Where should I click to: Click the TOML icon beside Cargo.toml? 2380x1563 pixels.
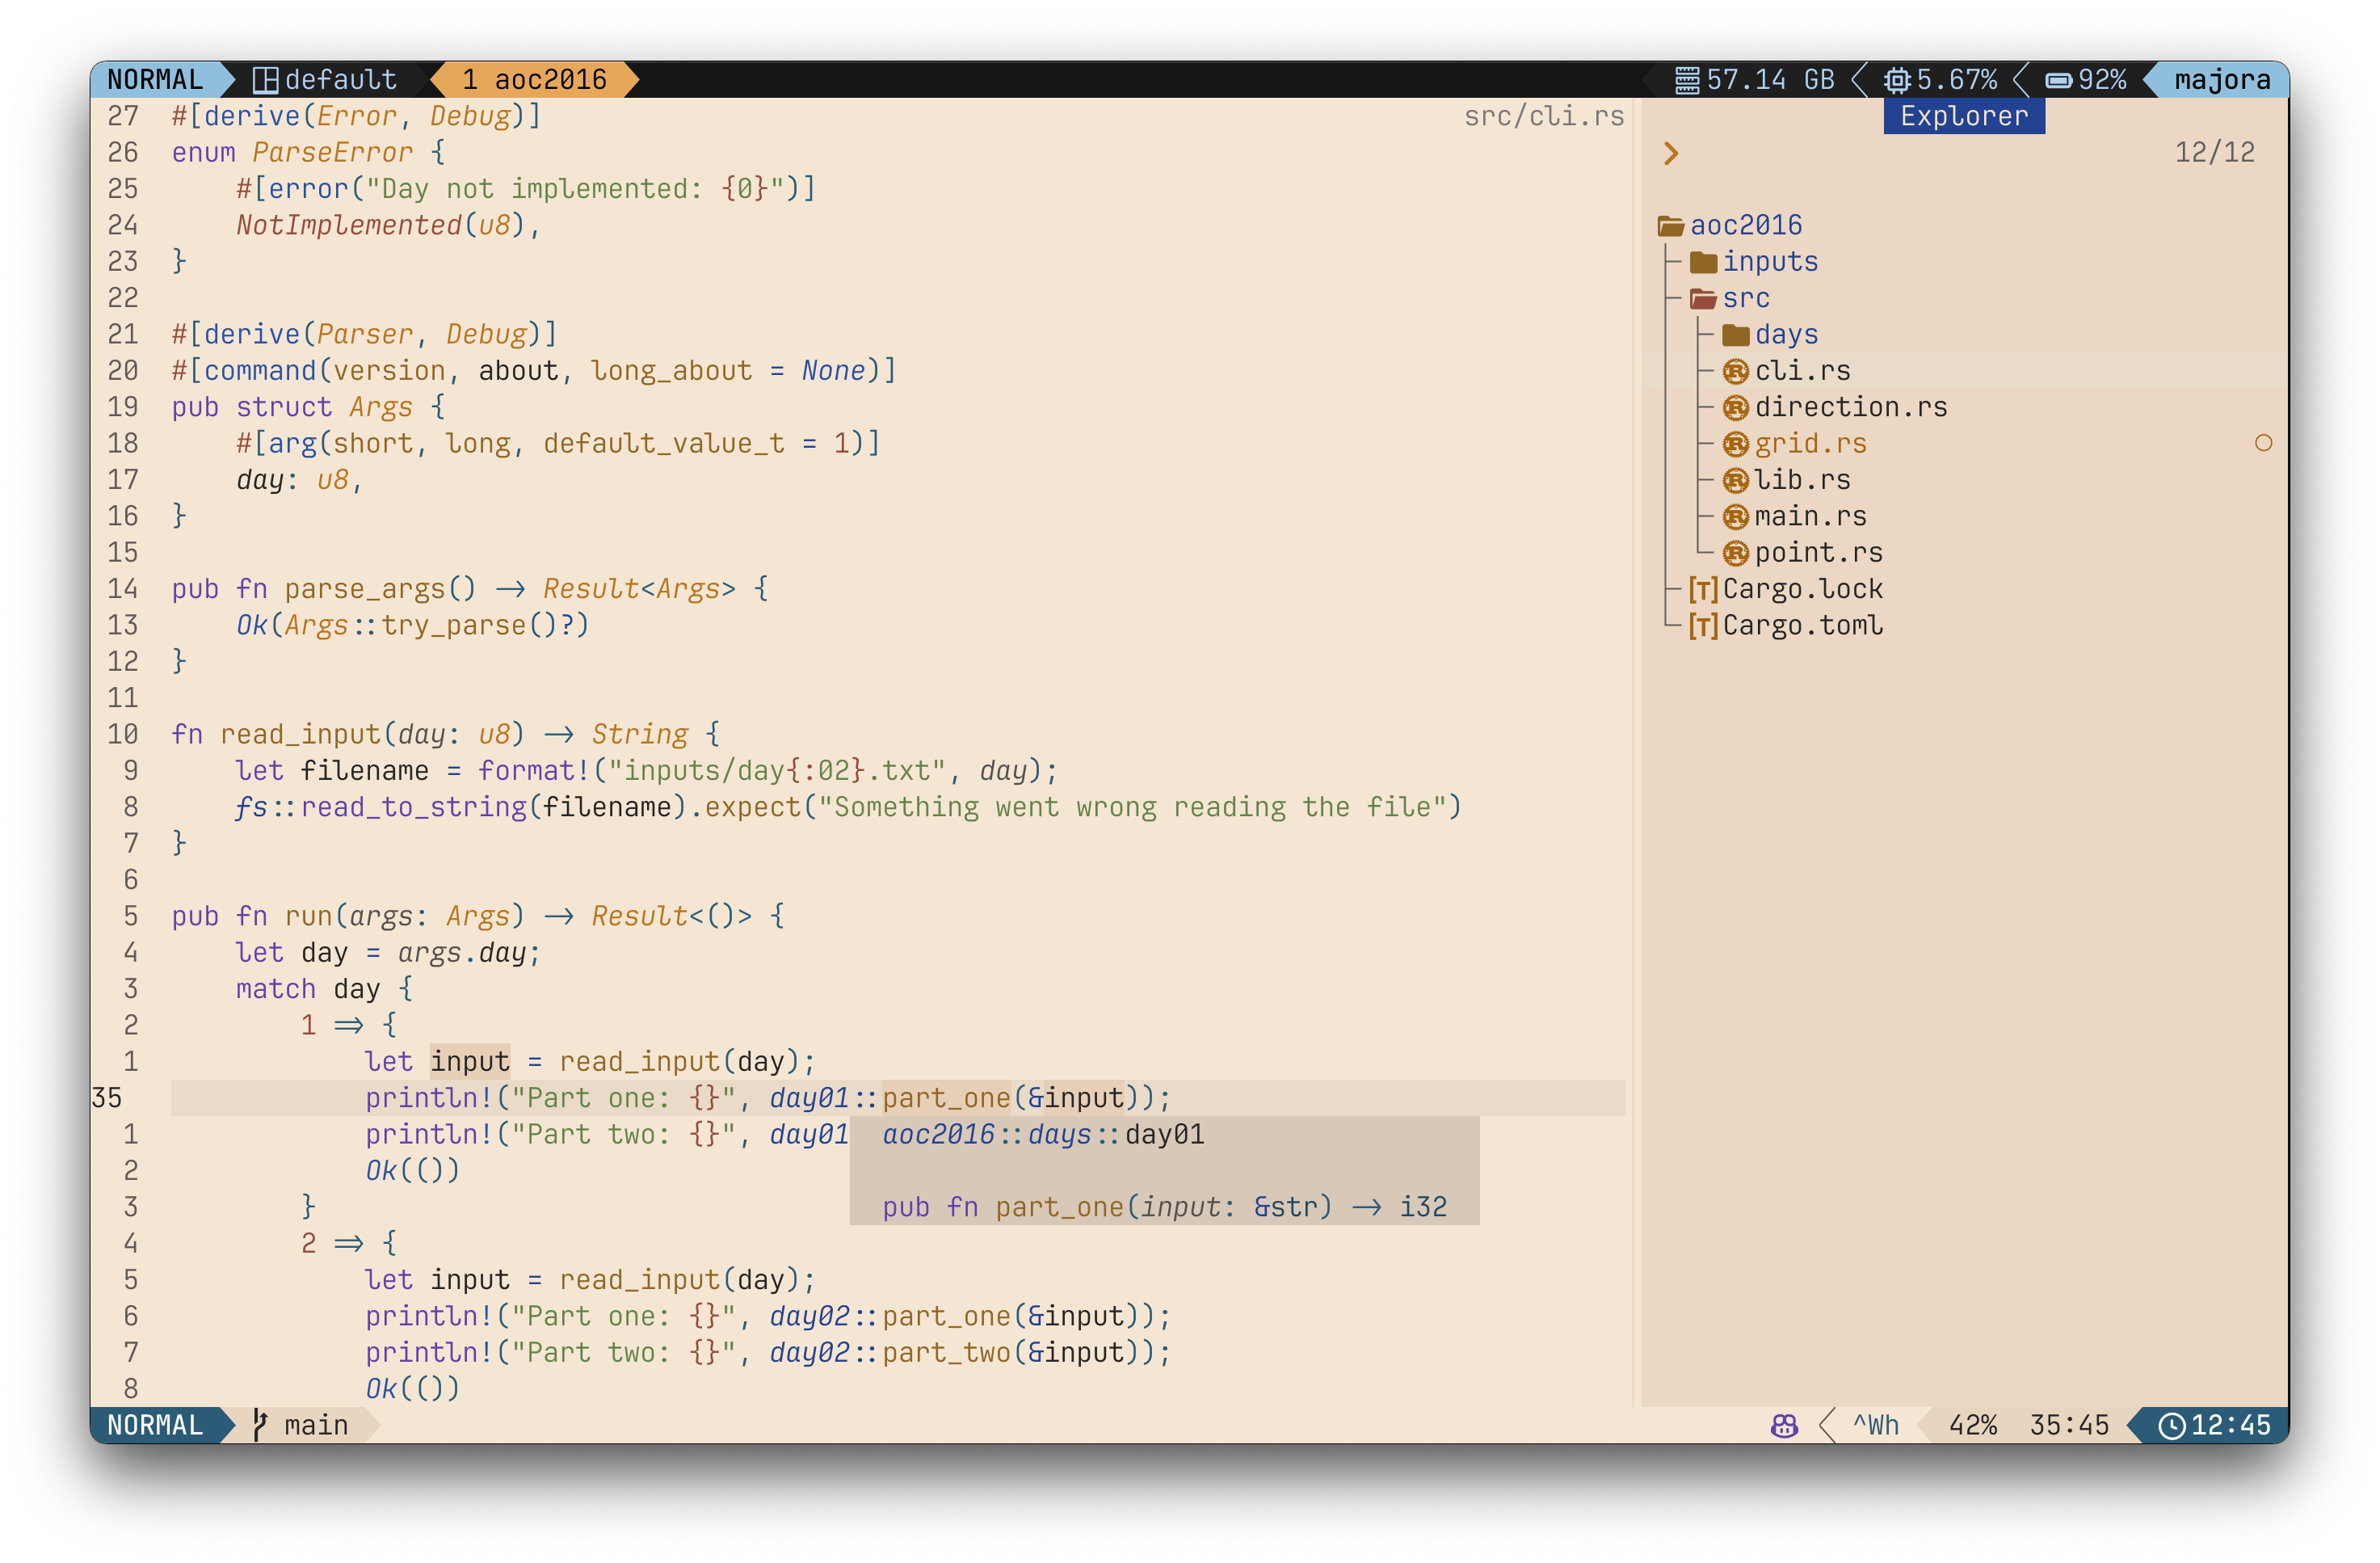tap(1703, 626)
